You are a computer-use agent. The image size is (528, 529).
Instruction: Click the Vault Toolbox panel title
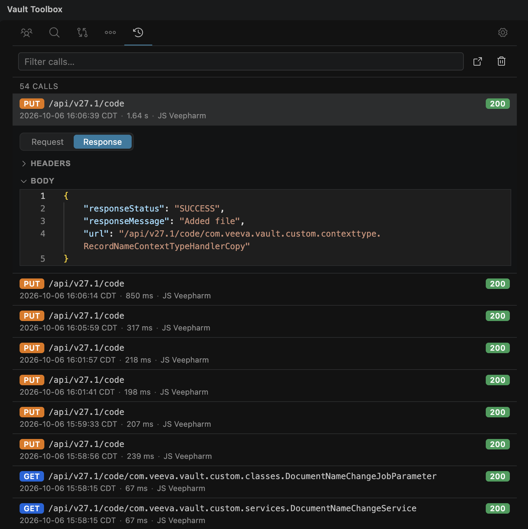point(35,9)
